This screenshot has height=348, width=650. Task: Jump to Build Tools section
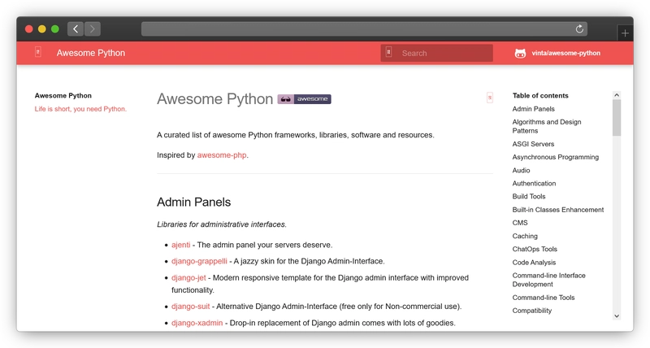tap(529, 197)
